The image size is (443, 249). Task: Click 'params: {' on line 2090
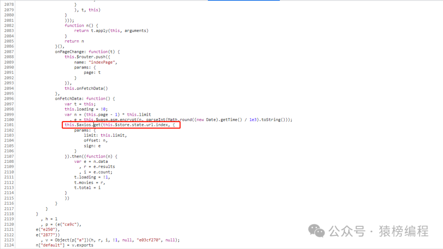tap(85, 67)
